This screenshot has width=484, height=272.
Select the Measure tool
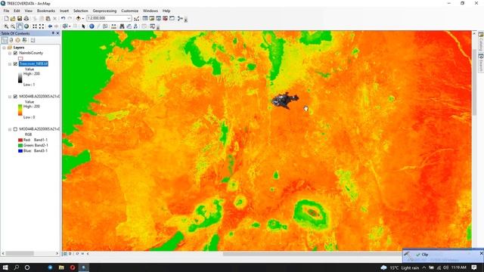click(x=114, y=26)
